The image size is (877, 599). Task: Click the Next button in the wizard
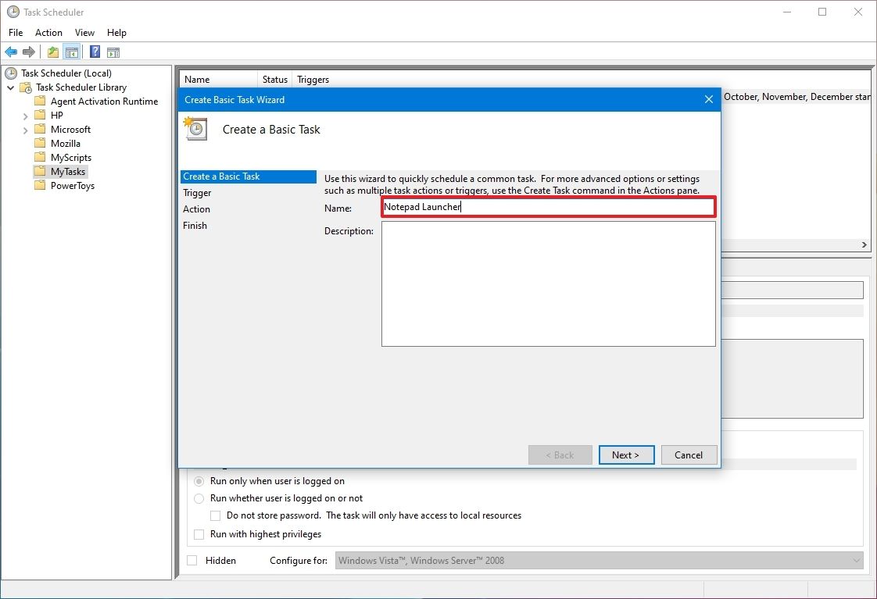[626, 455]
